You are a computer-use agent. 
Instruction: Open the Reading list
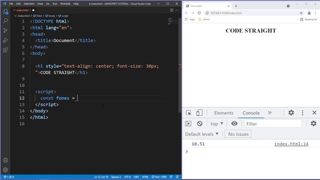coord(308,19)
